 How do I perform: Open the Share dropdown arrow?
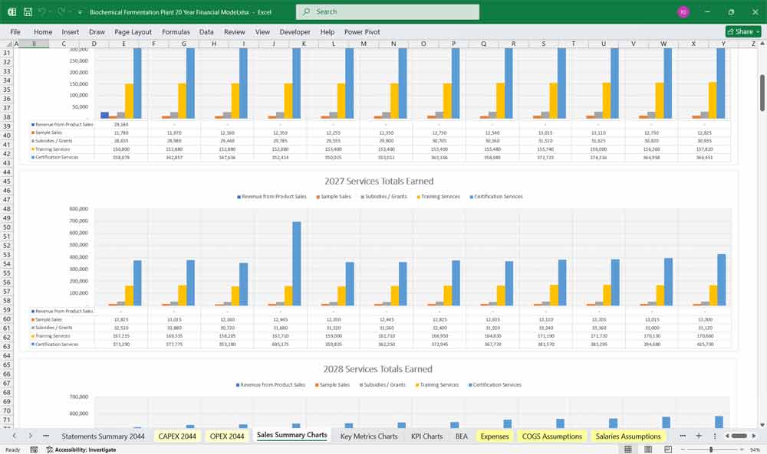tap(757, 31)
